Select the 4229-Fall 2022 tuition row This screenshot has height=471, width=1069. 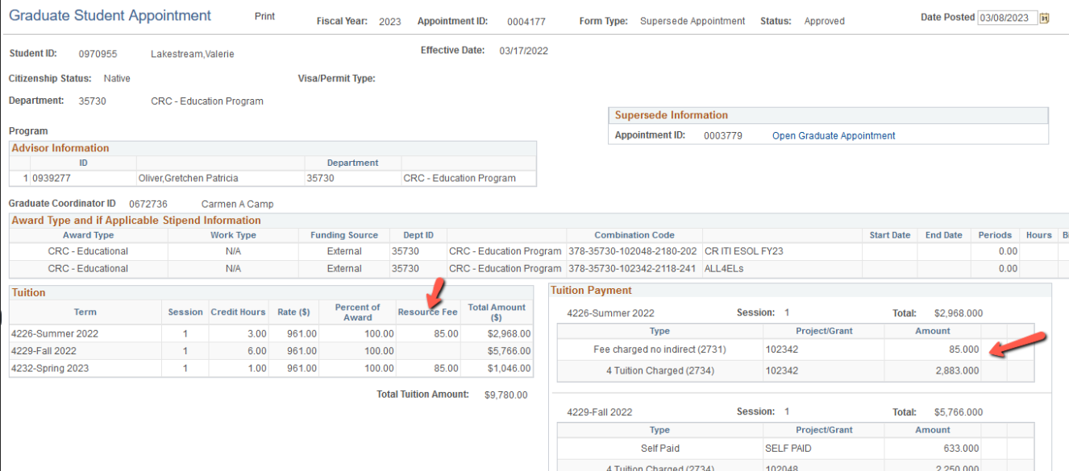tap(44, 351)
